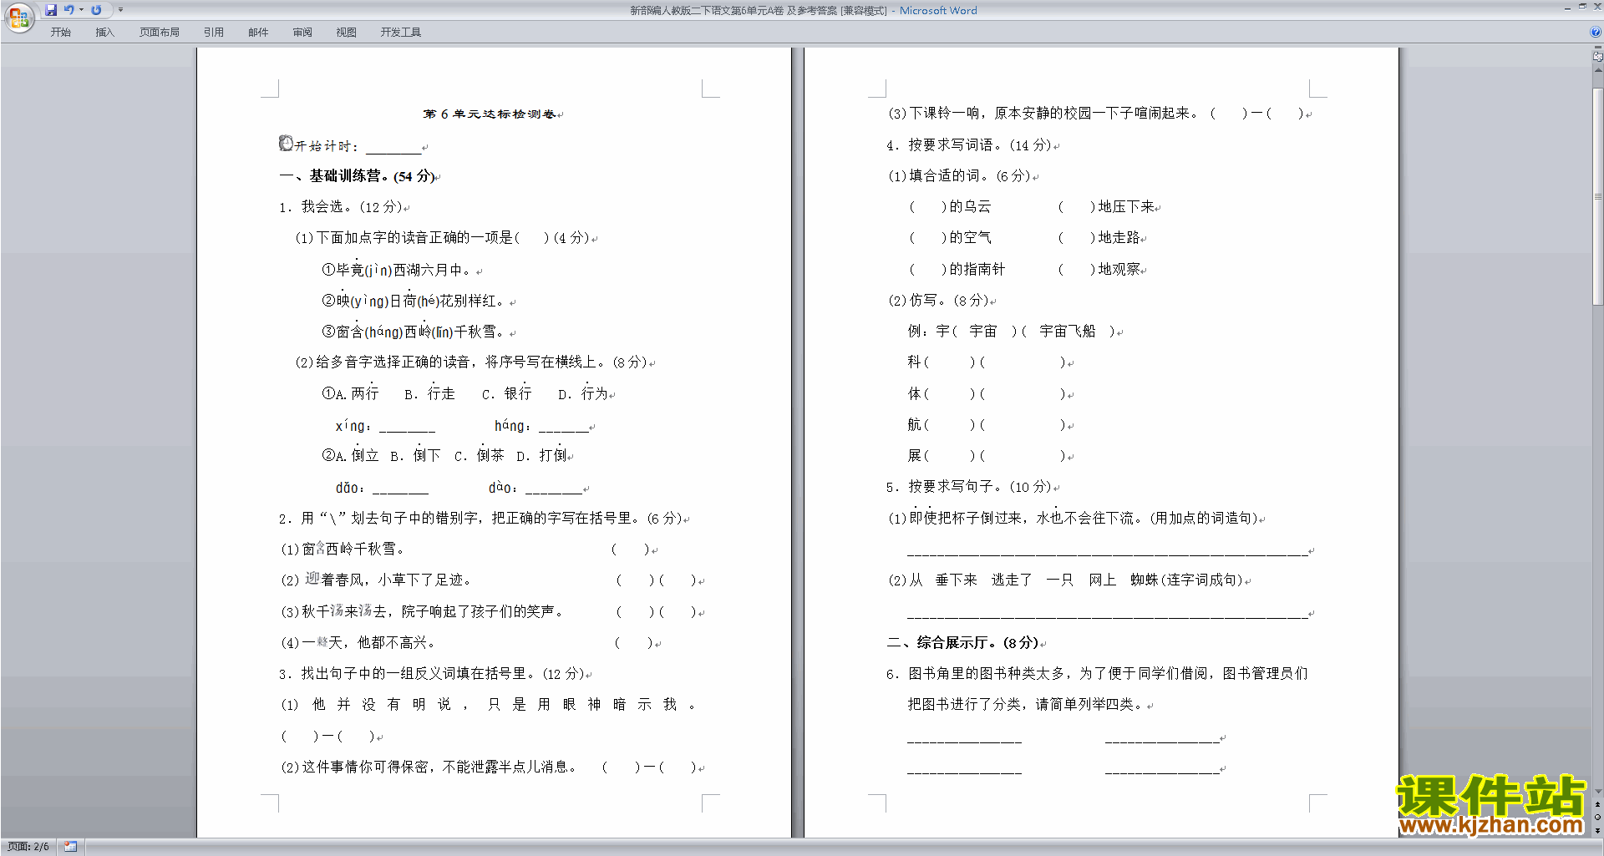
Task: Click option ②映日荷花别样红
Action: pos(414,301)
